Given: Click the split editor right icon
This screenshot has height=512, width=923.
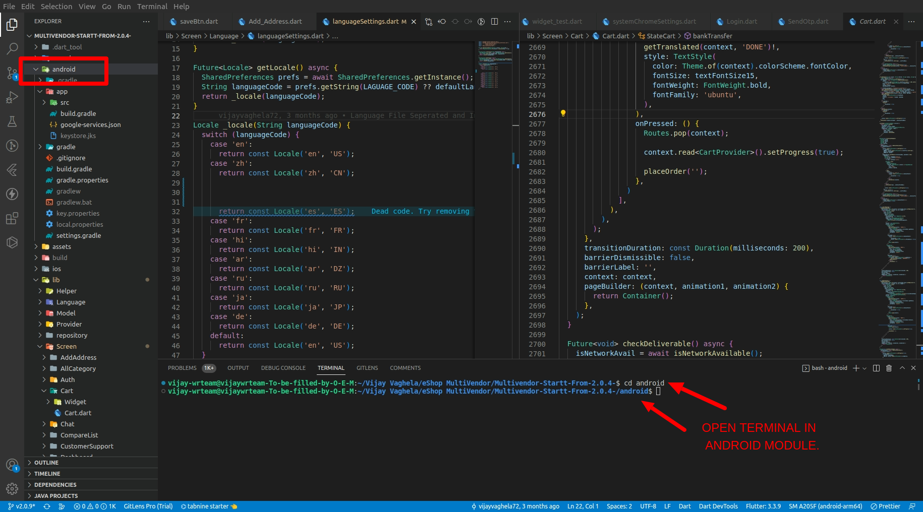Looking at the screenshot, I should [x=494, y=22].
